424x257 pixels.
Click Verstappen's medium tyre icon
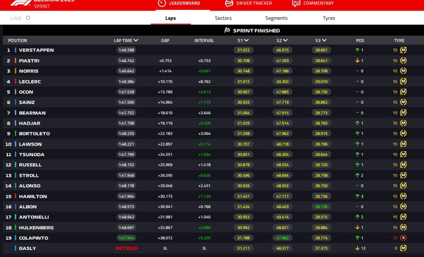pos(403,50)
